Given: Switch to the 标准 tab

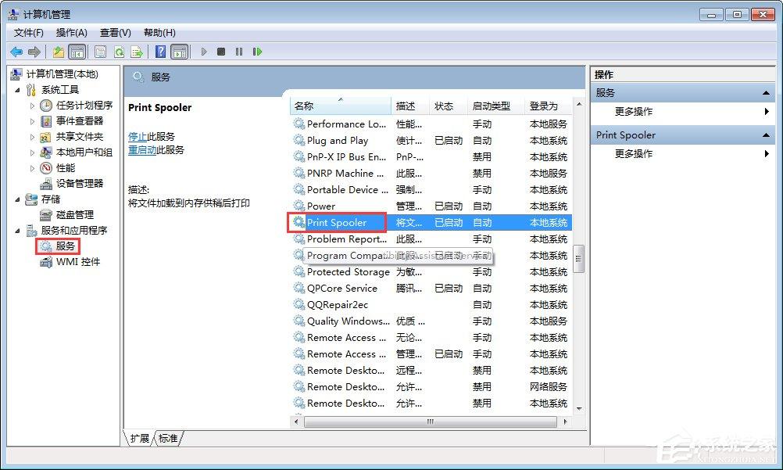Looking at the screenshot, I should coord(168,439).
